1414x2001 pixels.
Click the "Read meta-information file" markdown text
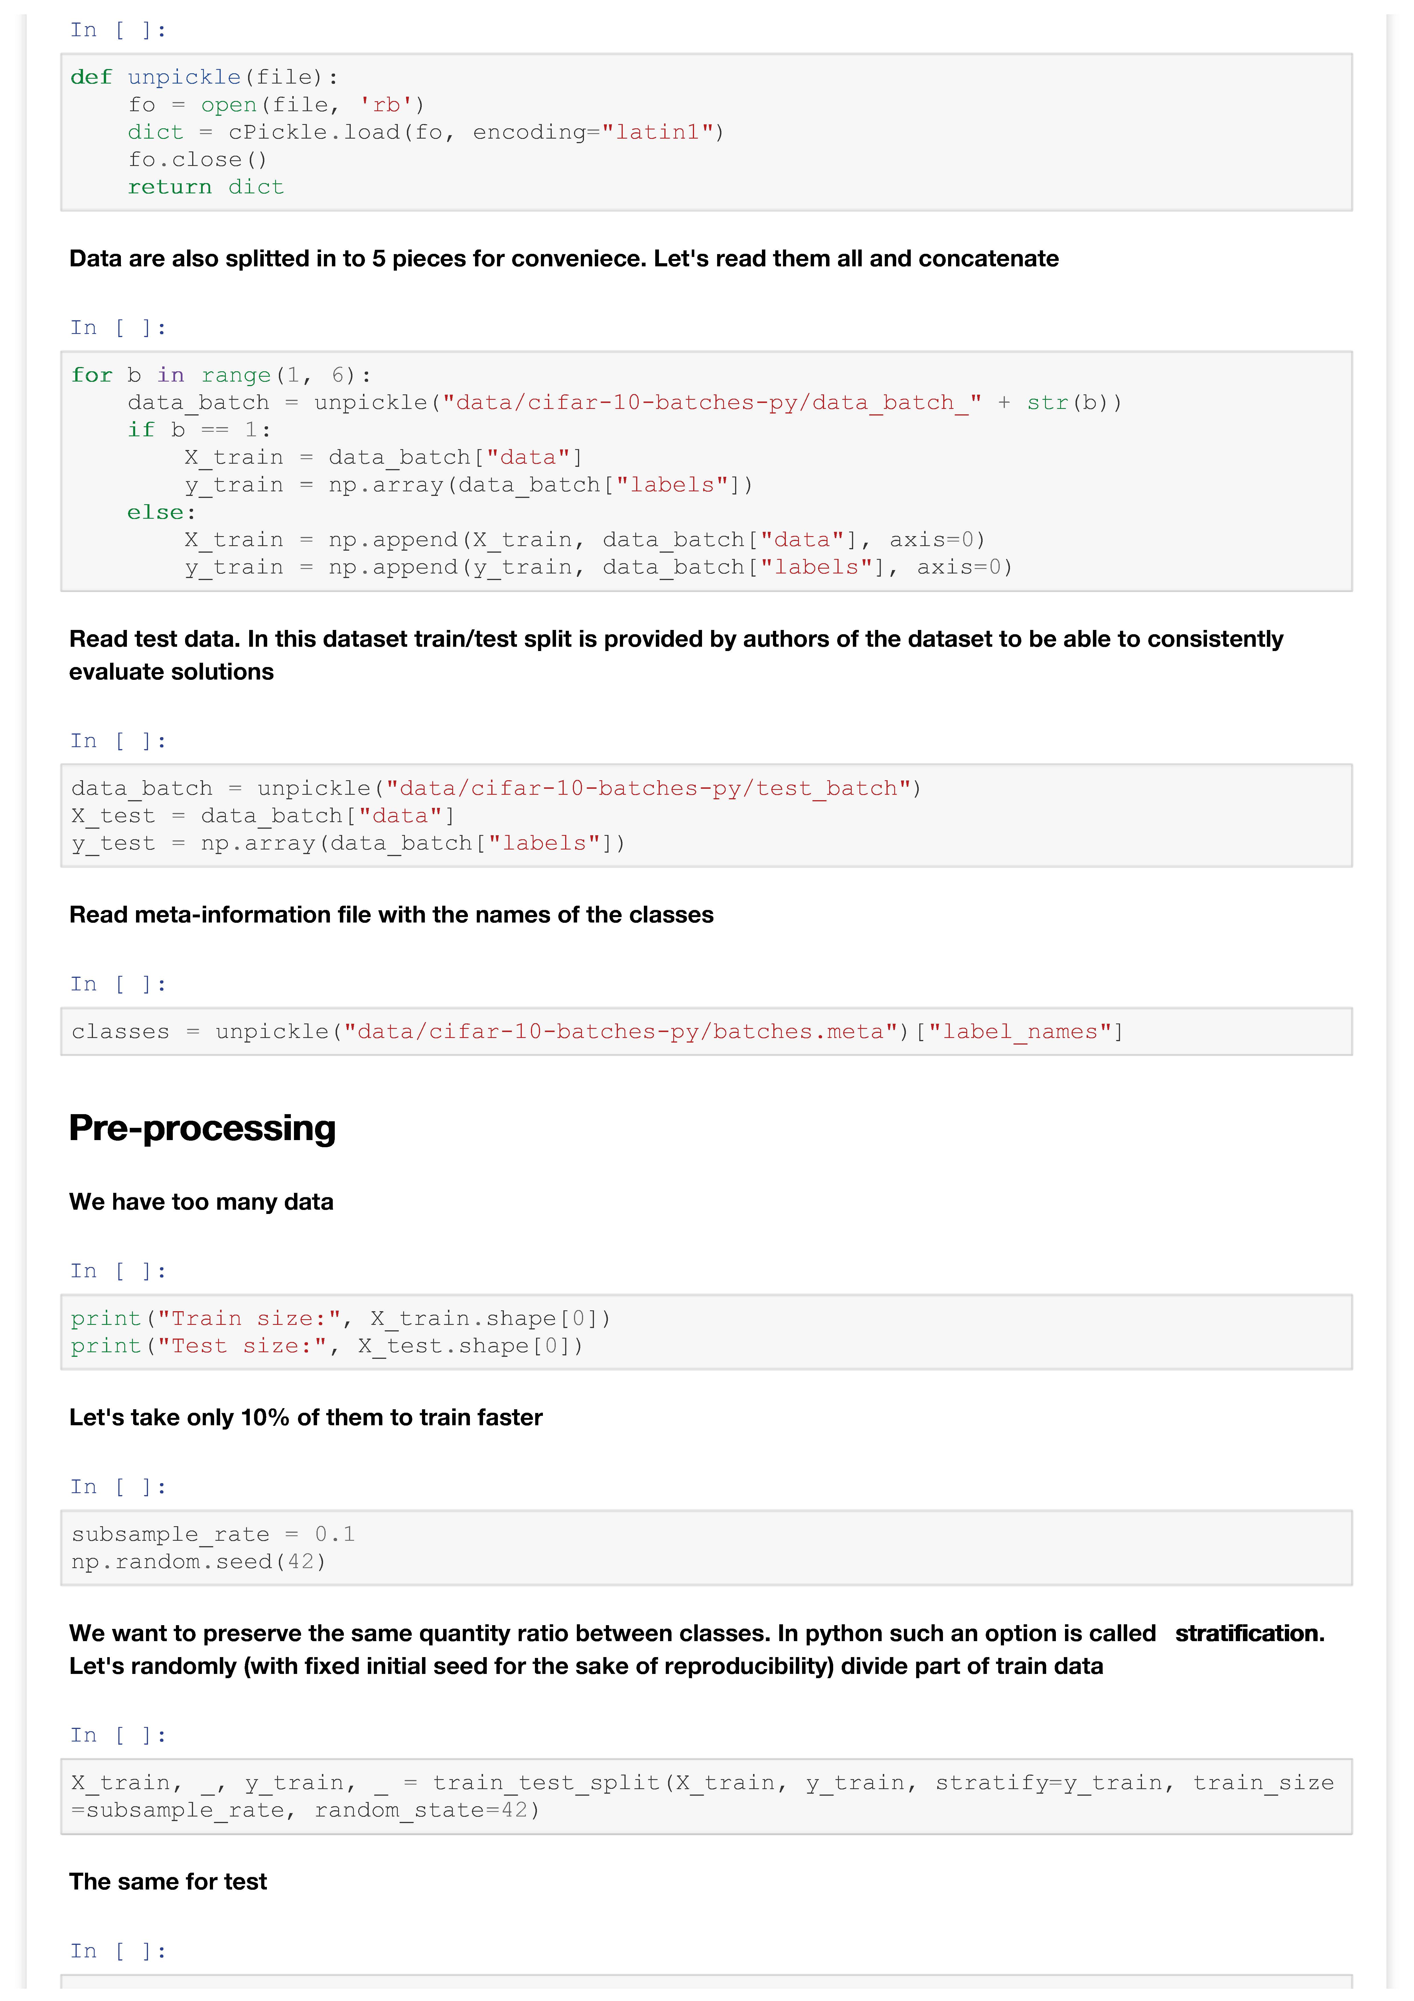[391, 915]
